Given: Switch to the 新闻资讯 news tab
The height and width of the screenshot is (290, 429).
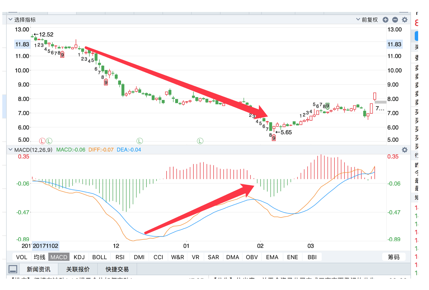Looking at the screenshot, I should click(x=39, y=269).
